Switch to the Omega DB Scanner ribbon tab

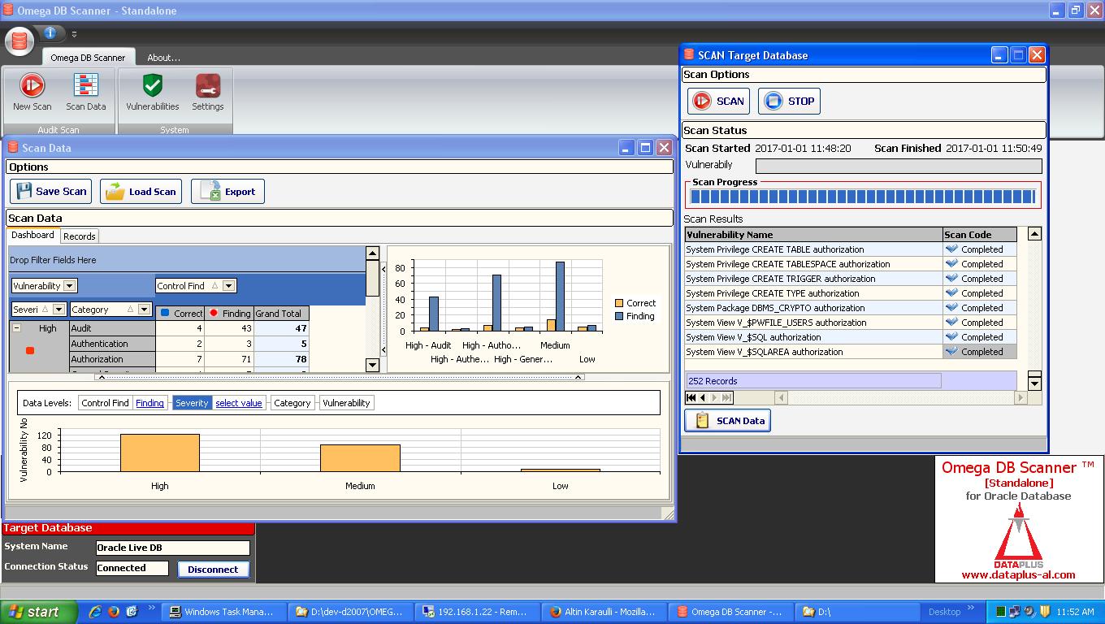88,58
